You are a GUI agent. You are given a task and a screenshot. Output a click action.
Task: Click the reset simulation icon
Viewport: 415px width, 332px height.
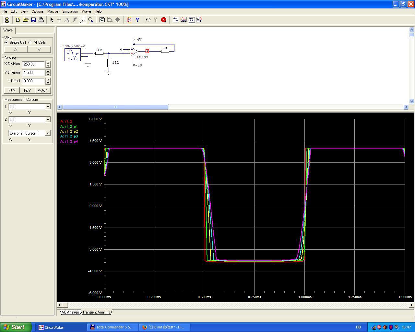click(x=148, y=20)
